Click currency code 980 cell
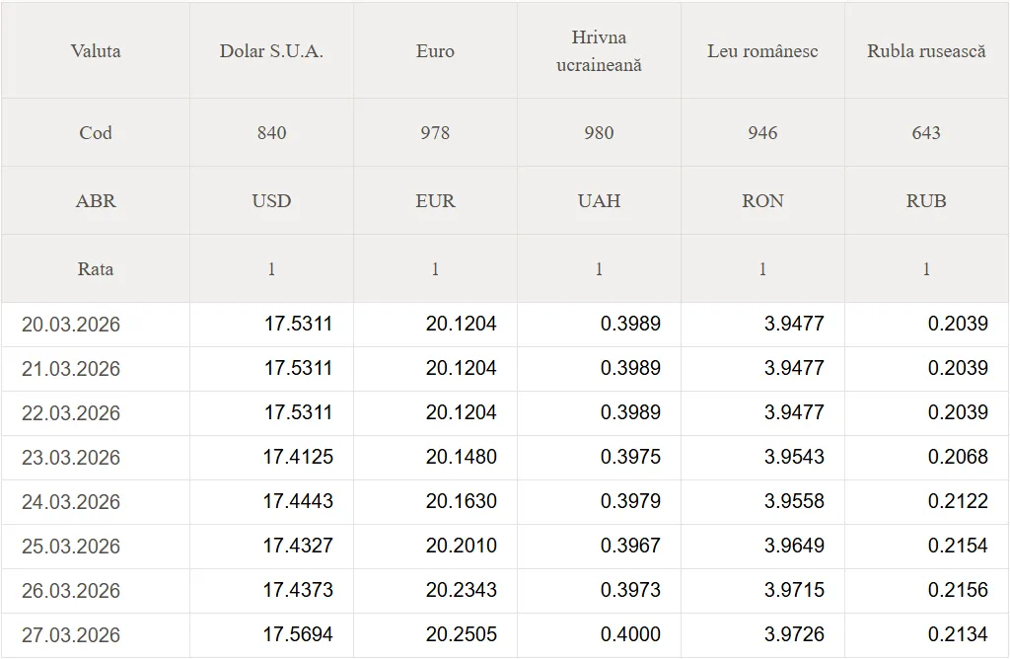 [x=599, y=133]
